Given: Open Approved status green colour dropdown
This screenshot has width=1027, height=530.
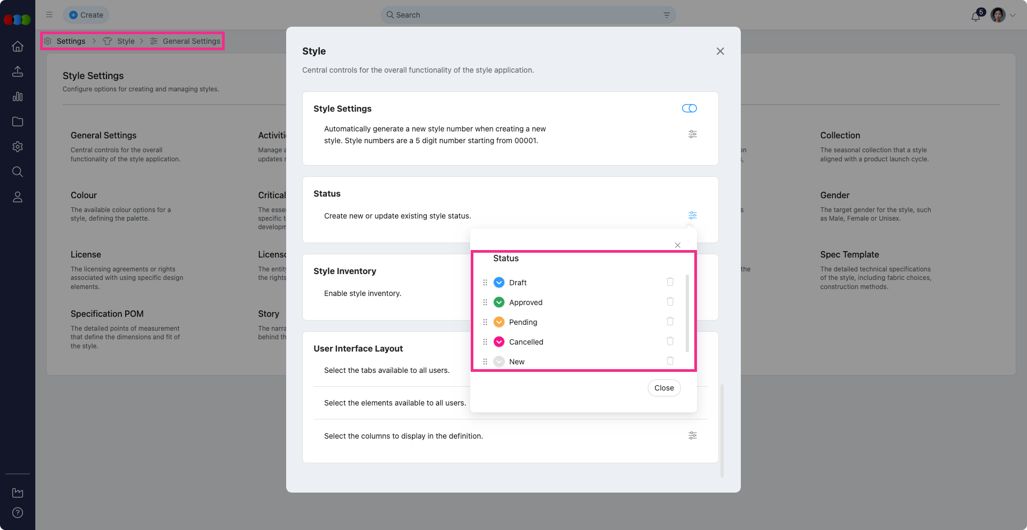Looking at the screenshot, I should tap(499, 302).
